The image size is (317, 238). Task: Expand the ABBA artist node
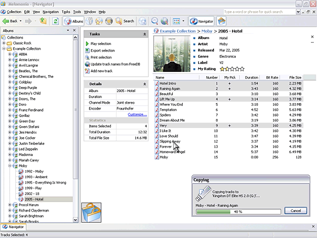(10, 54)
